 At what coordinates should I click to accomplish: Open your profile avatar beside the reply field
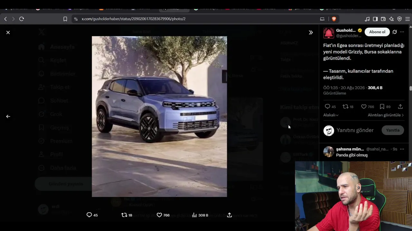[x=329, y=131]
